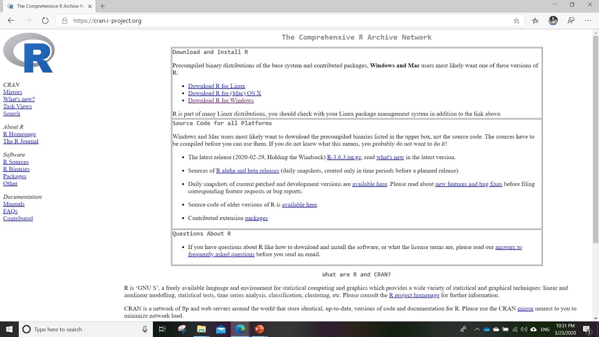Click the Contributed documentation link
Screen dimensions: 599x337
18,219
